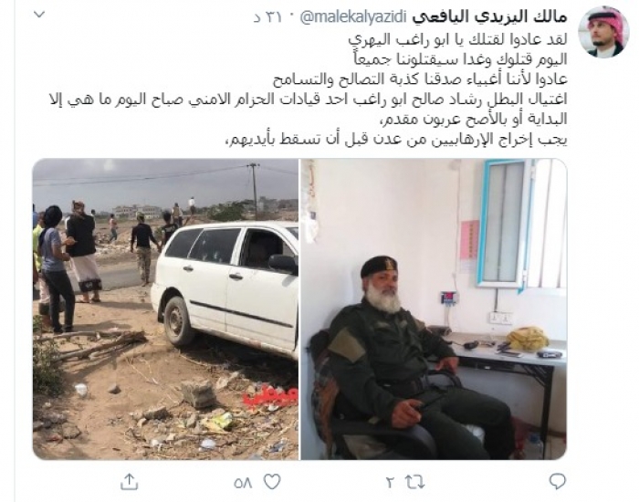View the bearded officer photo
639x502 pixels.
coord(434,309)
